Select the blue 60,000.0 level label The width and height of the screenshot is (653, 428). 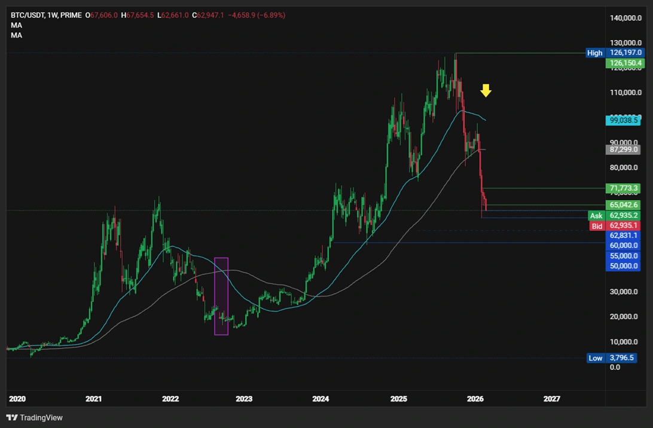624,245
